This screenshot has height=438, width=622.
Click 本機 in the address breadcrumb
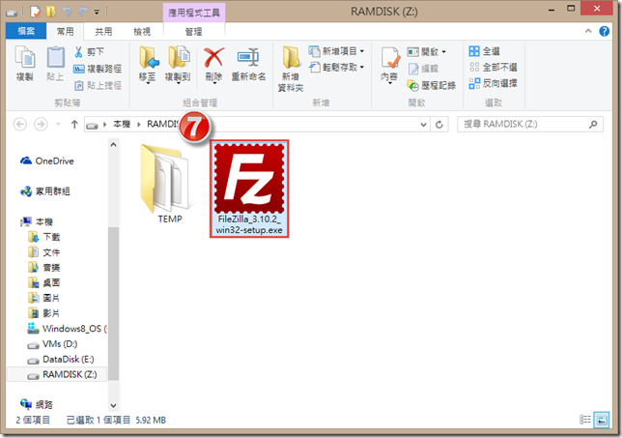click(122, 125)
